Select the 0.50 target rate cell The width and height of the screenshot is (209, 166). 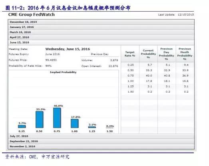131,70
